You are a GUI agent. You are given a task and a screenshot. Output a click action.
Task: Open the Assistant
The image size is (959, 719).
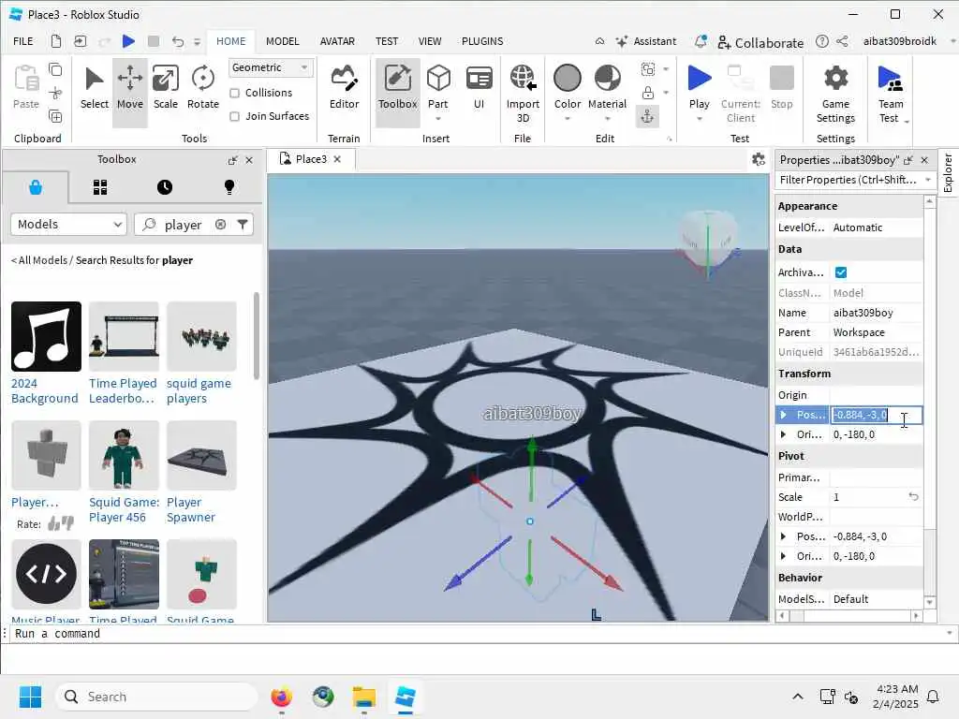[646, 41]
